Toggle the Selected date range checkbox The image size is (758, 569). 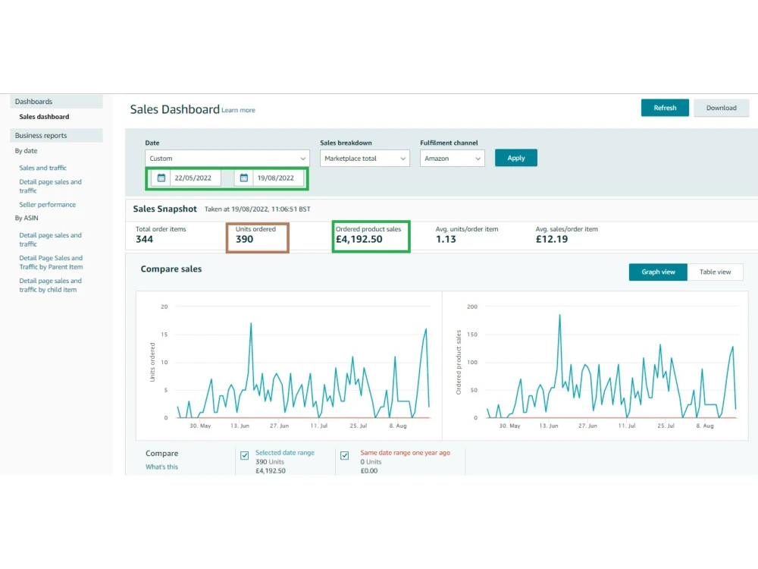pos(245,455)
